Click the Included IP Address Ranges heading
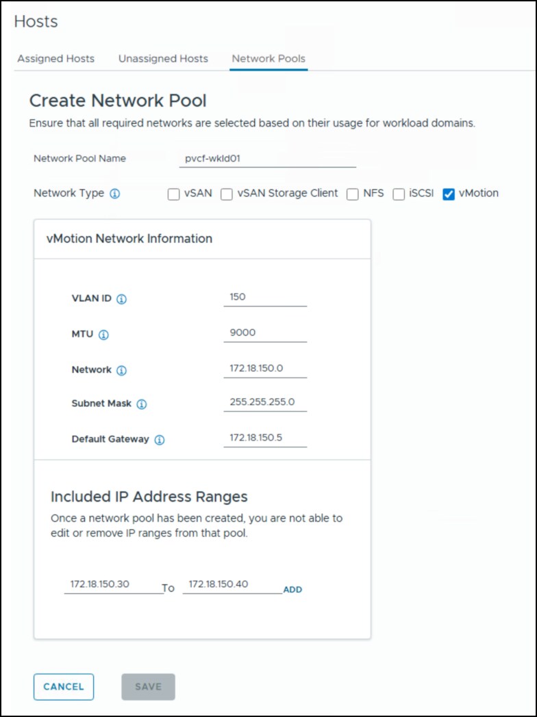The image size is (537, 717). pos(149,497)
